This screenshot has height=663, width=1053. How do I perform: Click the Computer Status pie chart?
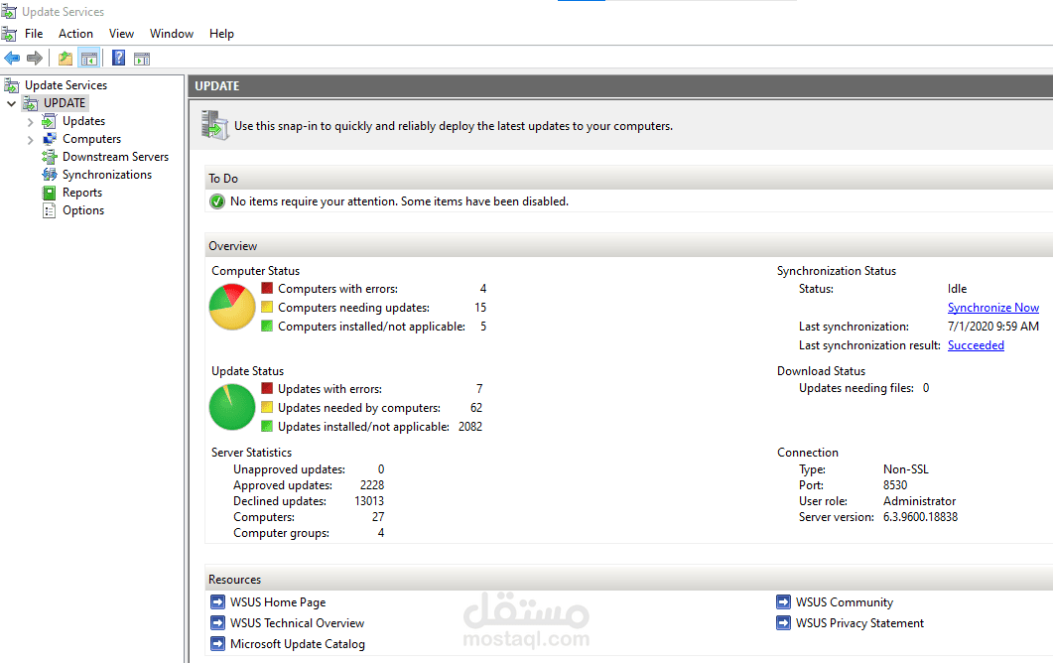[232, 307]
